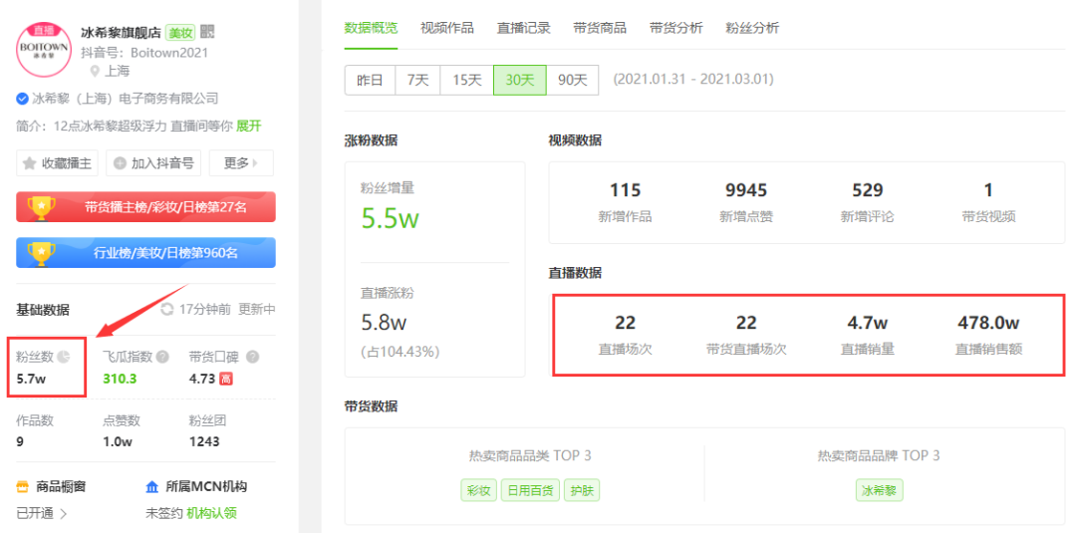
Task: Click the 新增评论 count 529
Action: click(868, 190)
